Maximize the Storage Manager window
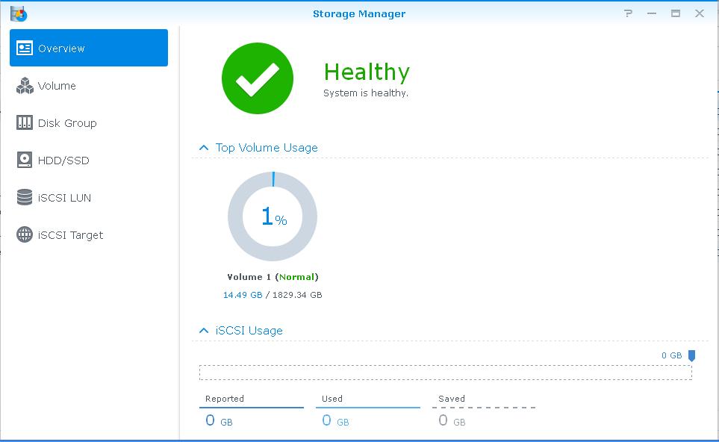Screen dimensions: 719x442 coord(676,13)
